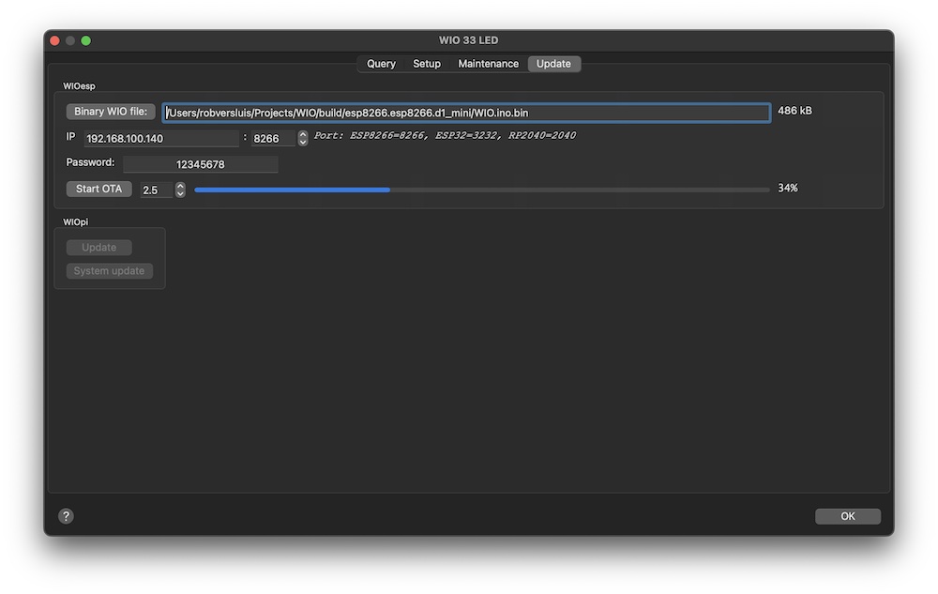Click the IP address input field
This screenshot has height=594, width=938.
tap(160, 139)
